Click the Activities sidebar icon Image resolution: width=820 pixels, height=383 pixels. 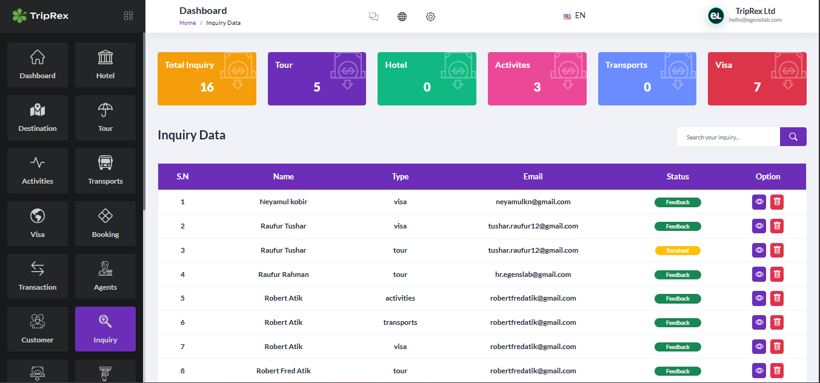pos(37,170)
